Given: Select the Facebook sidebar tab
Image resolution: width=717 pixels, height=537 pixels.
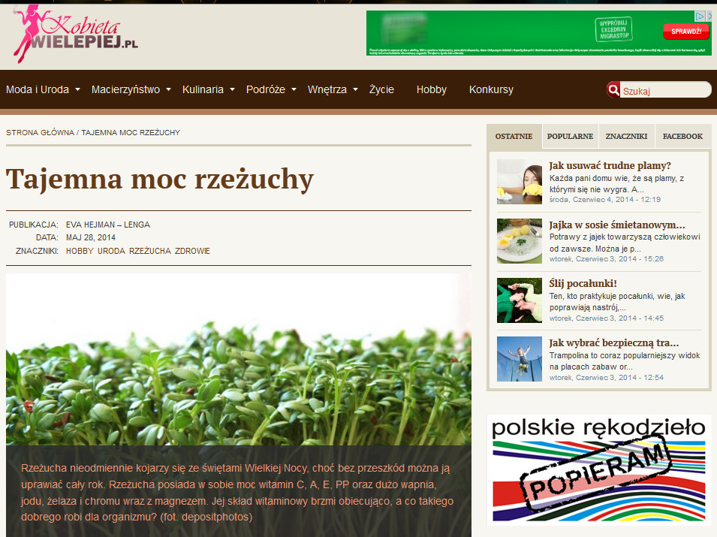Looking at the screenshot, I should tap(682, 137).
